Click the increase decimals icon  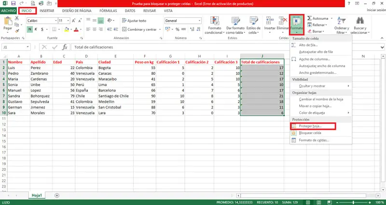coord(192,29)
